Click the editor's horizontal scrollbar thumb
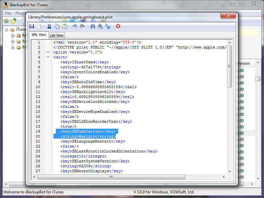 click(111, 177)
